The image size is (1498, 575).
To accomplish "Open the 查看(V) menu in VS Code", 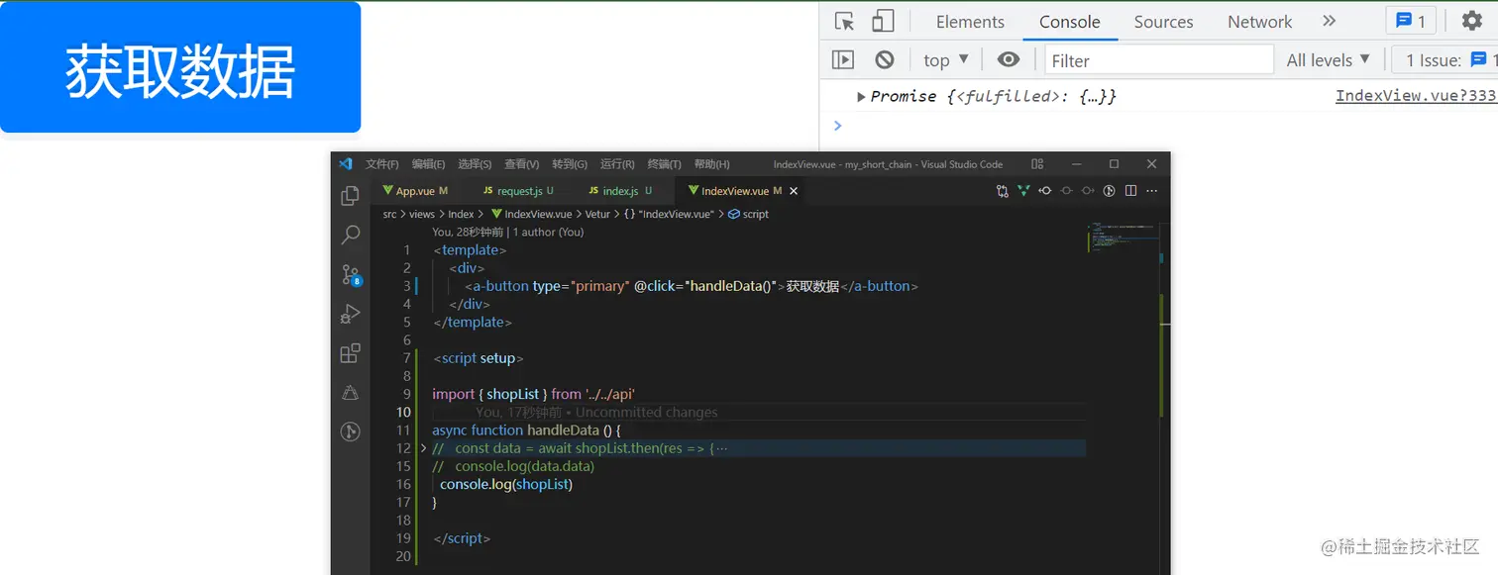I will pos(522,164).
